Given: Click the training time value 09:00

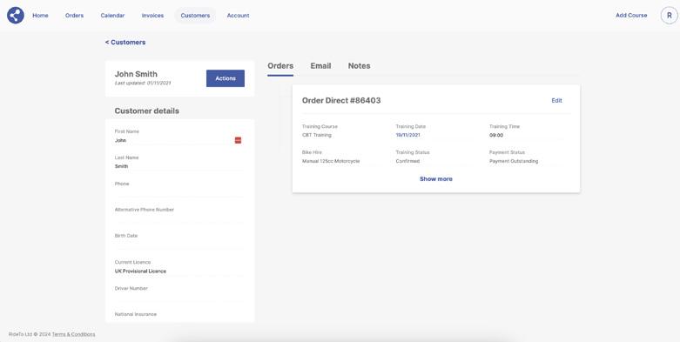Looking at the screenshot, I should pyautogui.click(x=496, y=135).
